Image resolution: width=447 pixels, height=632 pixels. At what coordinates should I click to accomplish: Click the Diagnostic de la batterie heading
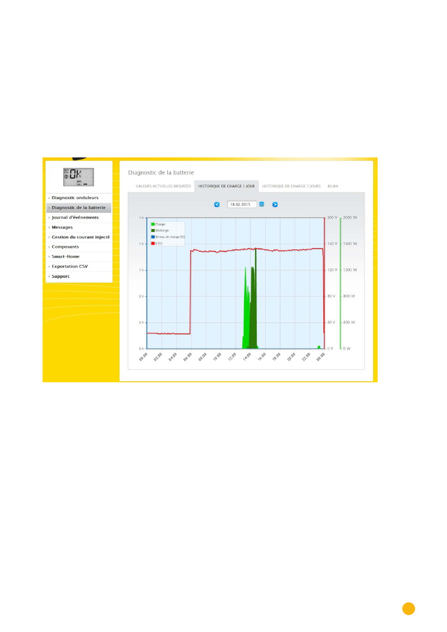tap(161, 173)
